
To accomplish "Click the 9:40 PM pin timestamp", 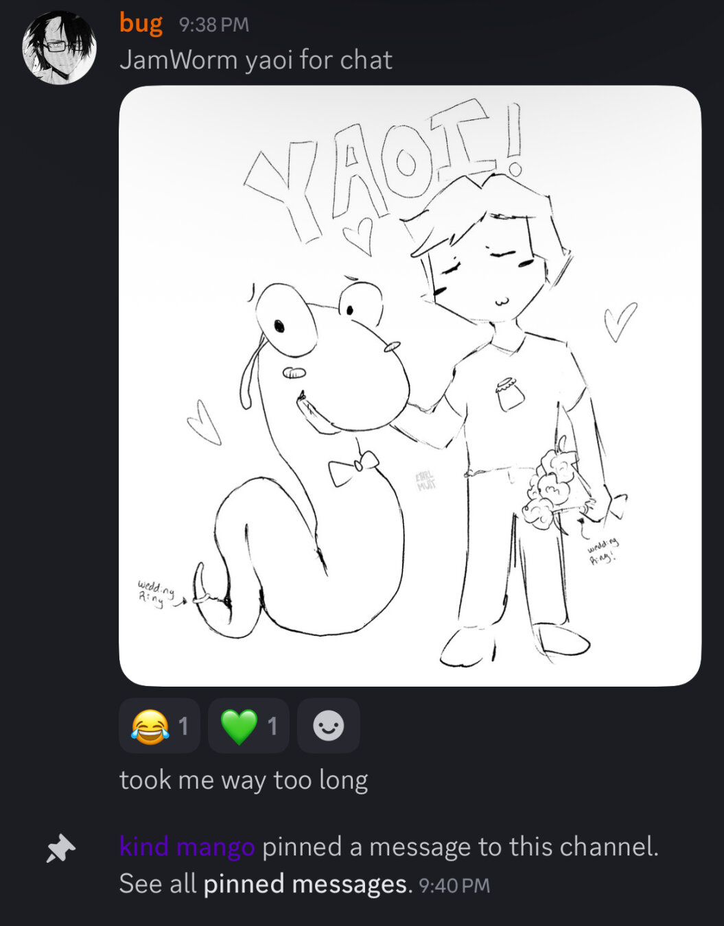I will click(x=454, y=886).
